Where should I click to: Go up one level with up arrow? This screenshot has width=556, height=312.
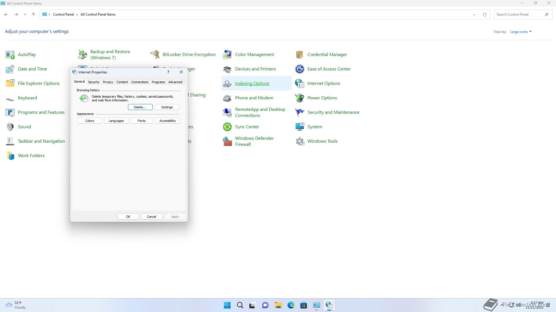tap(33, 14)
